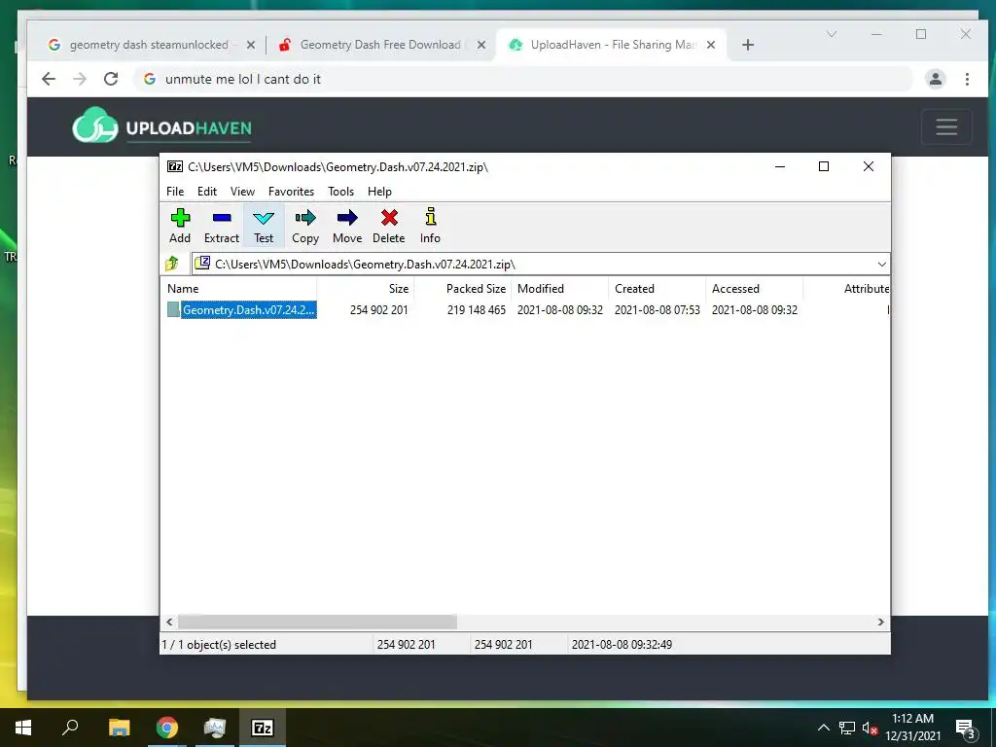The height and width of the screenshot is (747, 996).
Task: Click the Copy toolbar icon in 7-Zip
Action: click(x=304, y=226)
